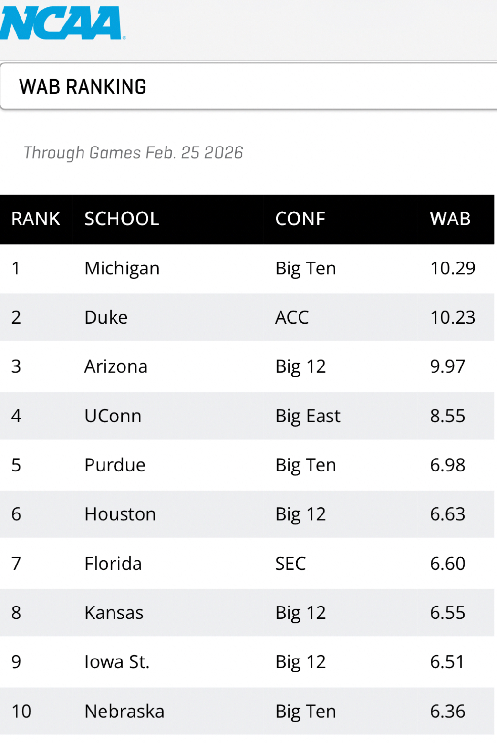This screenshot has width=497, height=743.
Task: Click the NCAA logo
Action: 62,23
